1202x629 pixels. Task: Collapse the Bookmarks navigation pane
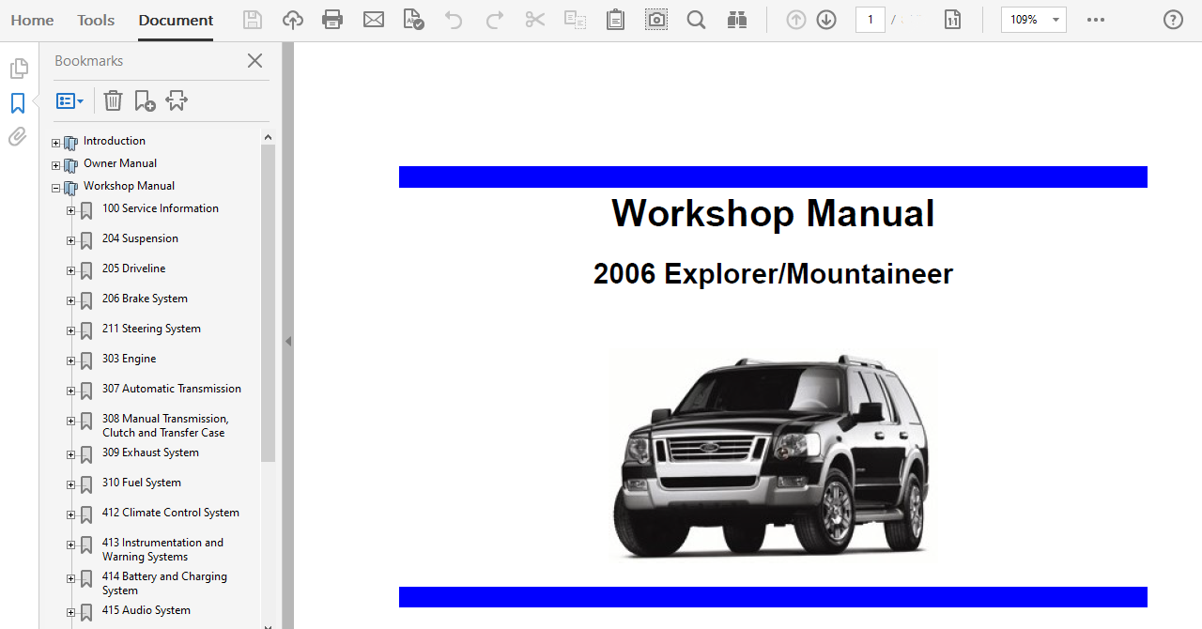click(288, 341)
